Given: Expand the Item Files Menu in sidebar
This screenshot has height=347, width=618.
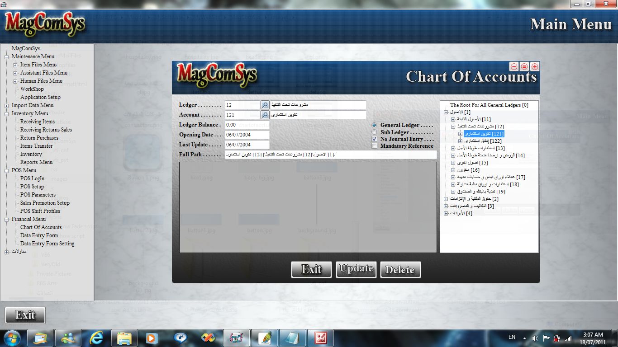Looking at the screenshot, I should coord(15,65).
